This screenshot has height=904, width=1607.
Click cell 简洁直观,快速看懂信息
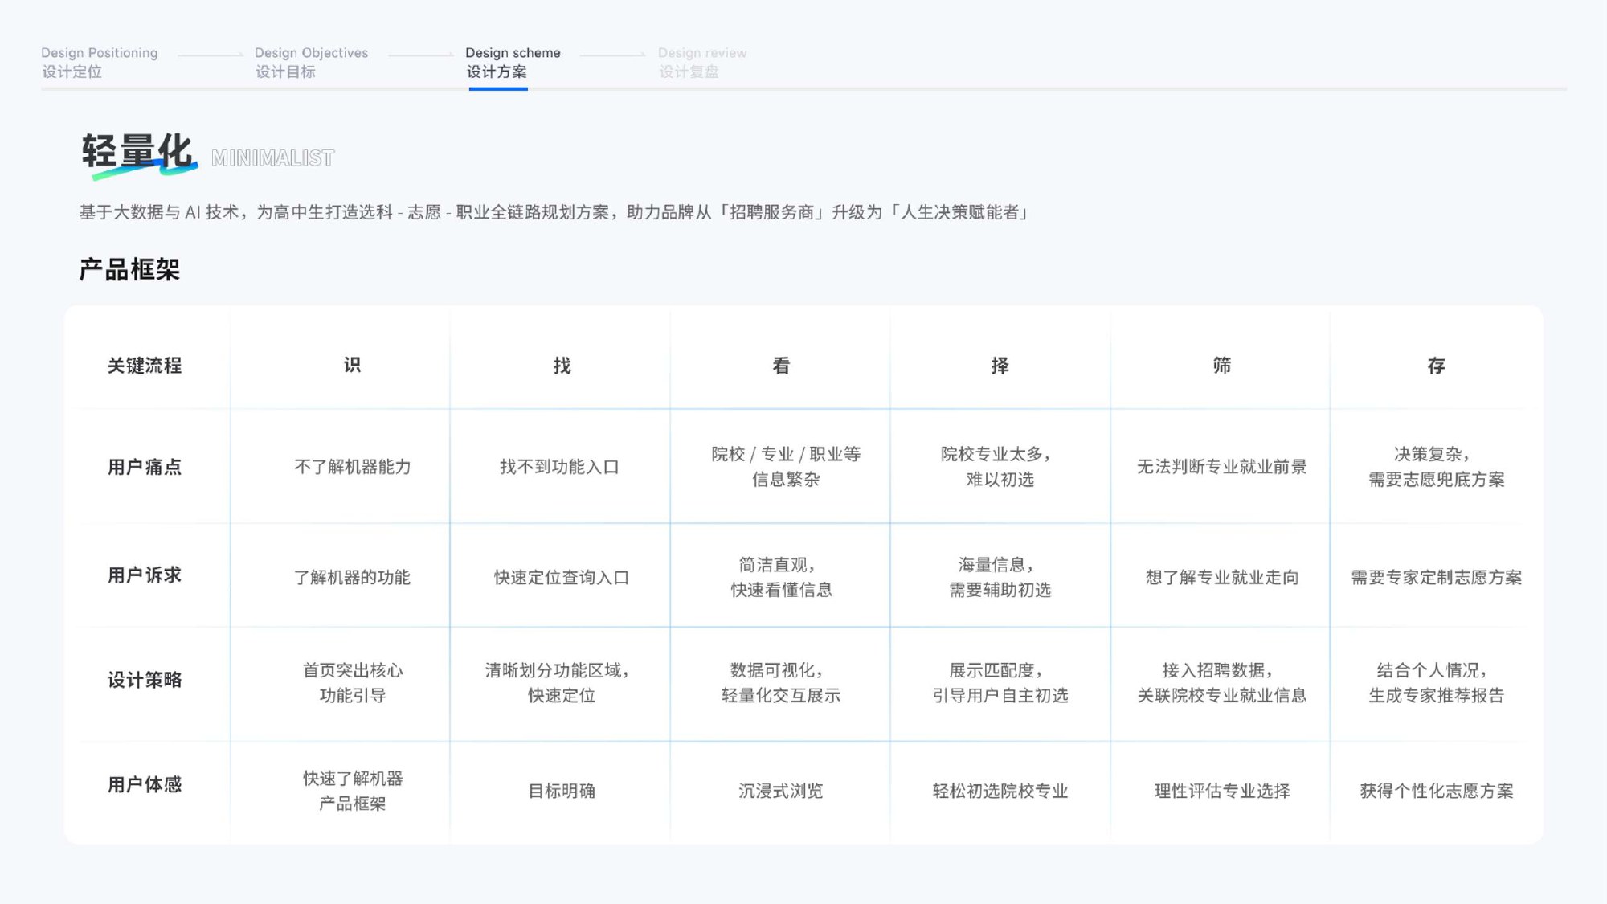(781, 577)
